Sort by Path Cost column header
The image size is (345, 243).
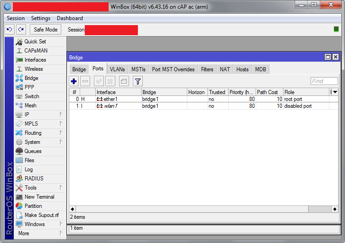coord(269,92)
